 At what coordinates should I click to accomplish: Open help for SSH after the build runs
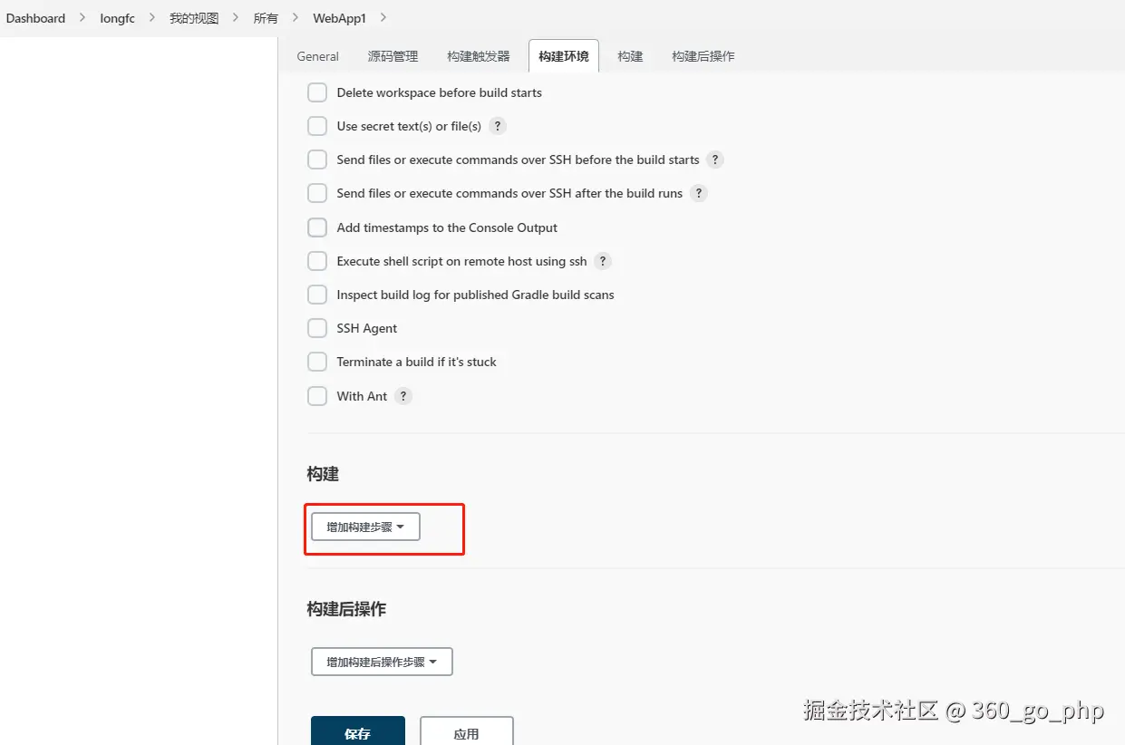tap(698, 193)
